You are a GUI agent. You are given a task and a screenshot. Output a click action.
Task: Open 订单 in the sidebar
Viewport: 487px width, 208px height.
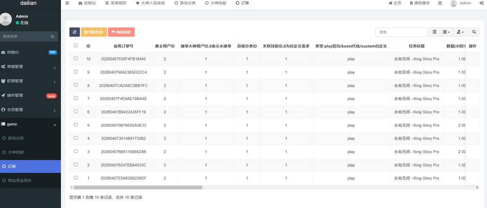(30, 166)
